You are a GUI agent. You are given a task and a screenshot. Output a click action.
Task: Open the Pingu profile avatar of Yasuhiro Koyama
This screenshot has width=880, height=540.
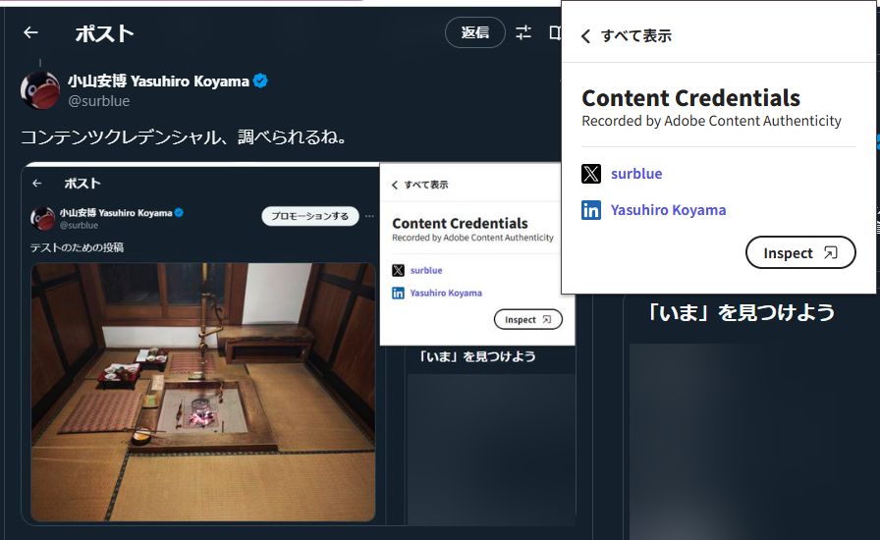coord(40,89)
